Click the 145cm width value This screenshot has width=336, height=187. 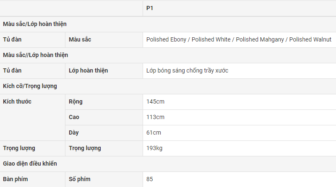click(x=155, y=101)
